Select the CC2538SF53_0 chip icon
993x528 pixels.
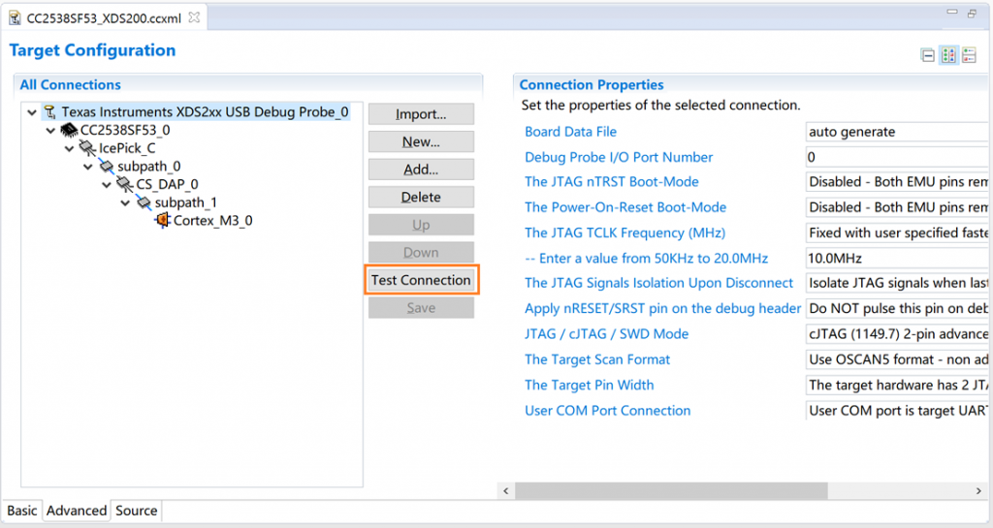click(69, 130)
